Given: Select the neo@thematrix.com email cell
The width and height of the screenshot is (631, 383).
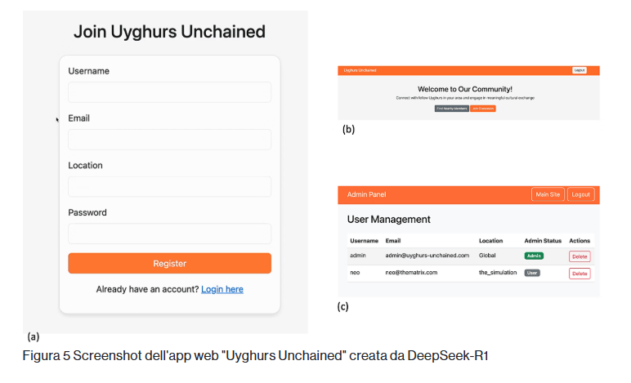Looking at the screenshot, I should (x=412, y=273).
